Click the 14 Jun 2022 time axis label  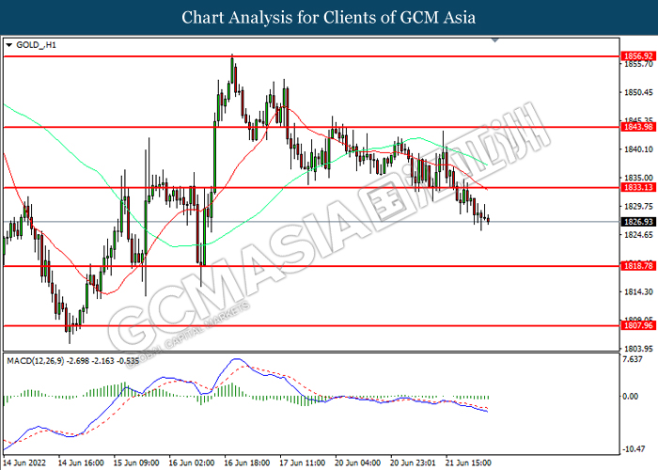pos(24,462)
